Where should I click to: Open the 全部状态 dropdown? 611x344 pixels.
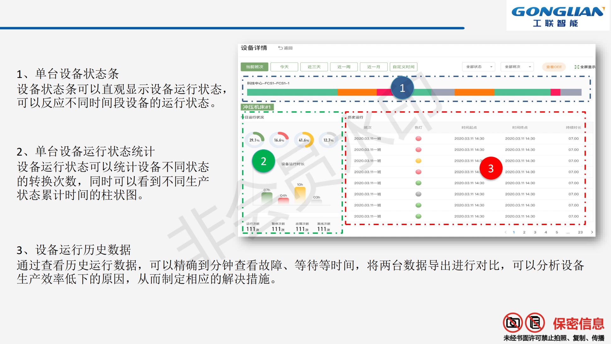(478, 67)
